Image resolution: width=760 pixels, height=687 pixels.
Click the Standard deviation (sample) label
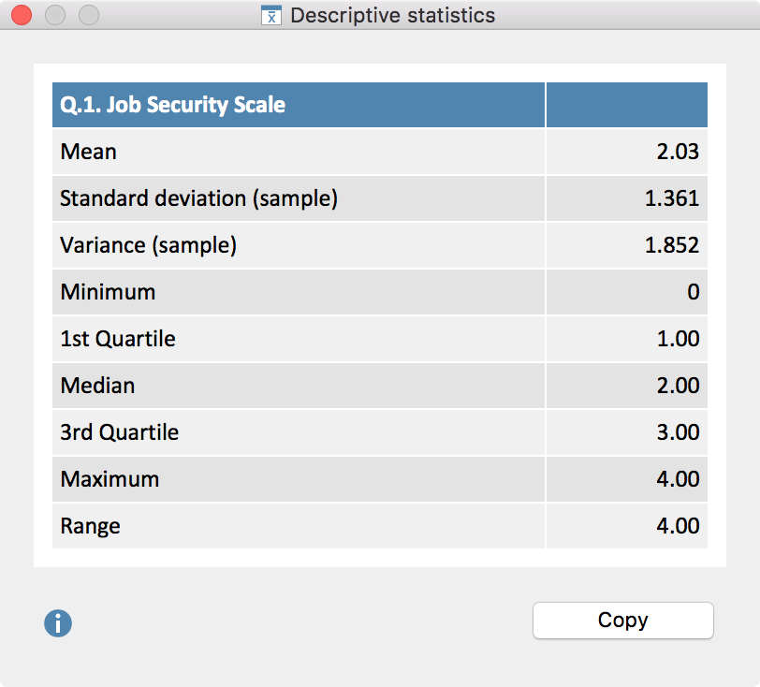198,198
